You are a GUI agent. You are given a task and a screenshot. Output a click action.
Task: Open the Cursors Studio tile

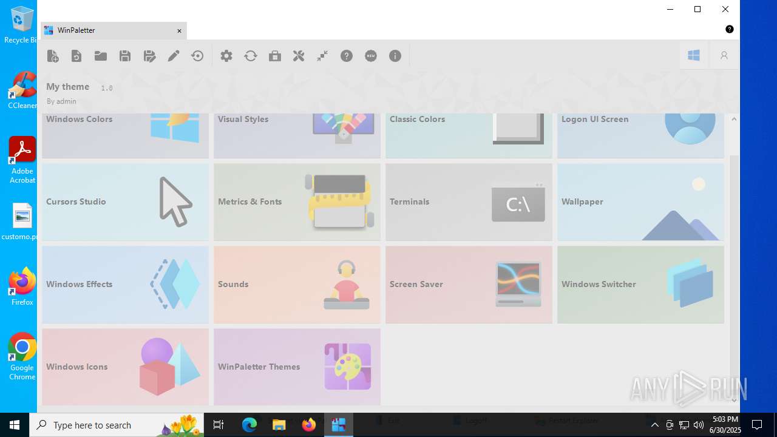pyautogui.click(x=125, y=202)
